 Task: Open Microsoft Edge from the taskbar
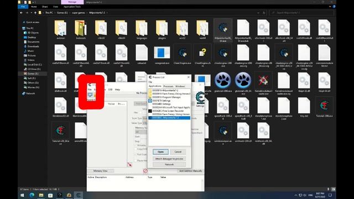pos(32,195)
